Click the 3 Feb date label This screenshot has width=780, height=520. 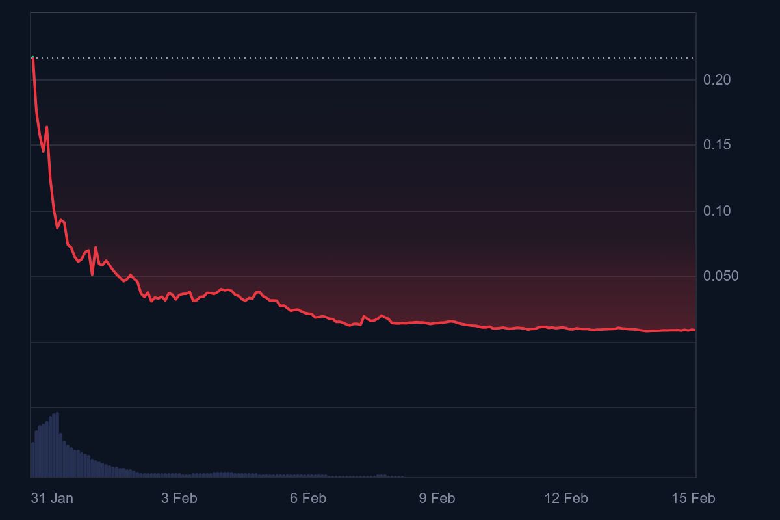[x=179, y=499]
